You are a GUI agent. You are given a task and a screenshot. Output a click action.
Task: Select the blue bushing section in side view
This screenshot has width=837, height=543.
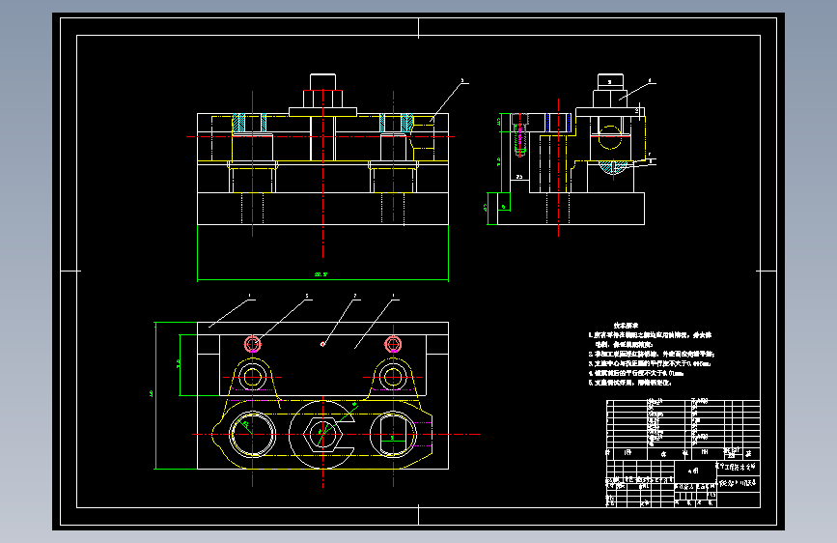point(558,123)
